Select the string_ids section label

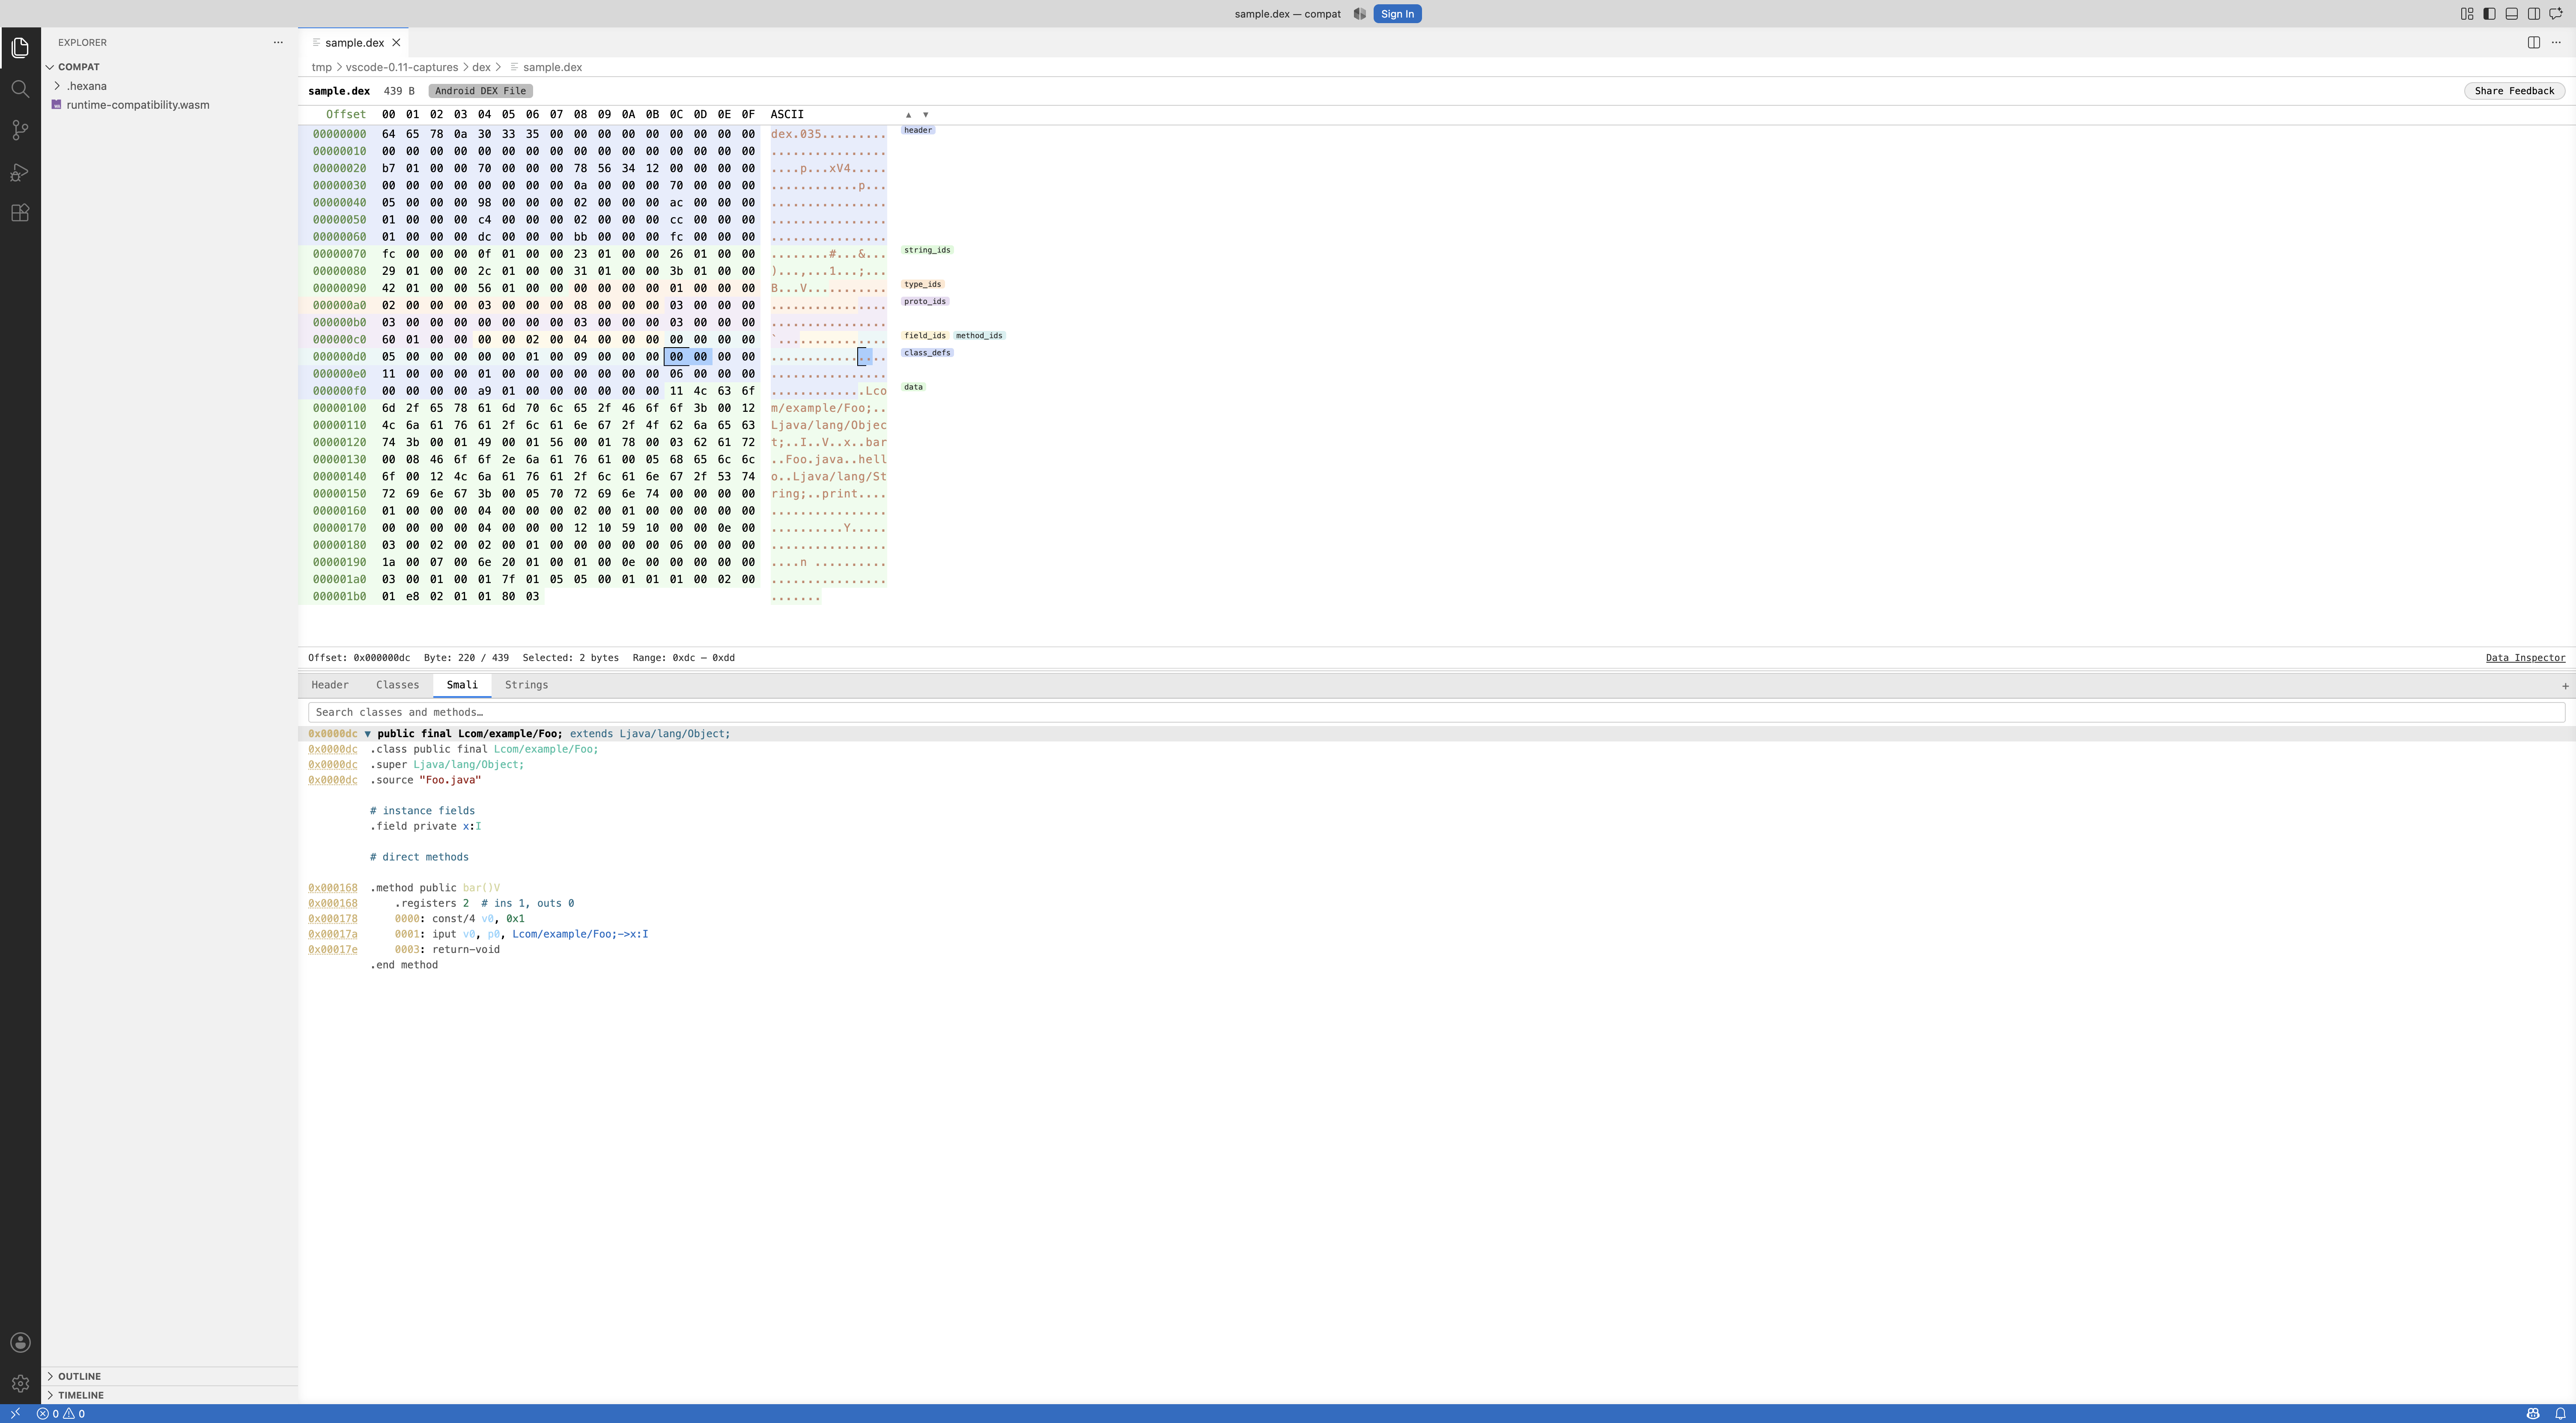pos(927,250)
